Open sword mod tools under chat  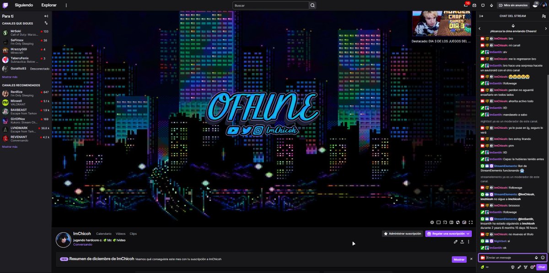tap(519, 267)
